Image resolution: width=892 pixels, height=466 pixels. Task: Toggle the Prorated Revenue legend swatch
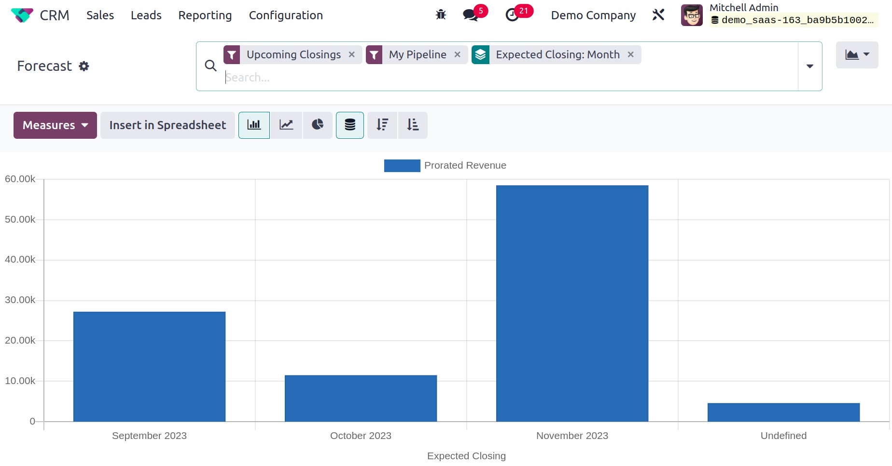[x=402, y=166]
